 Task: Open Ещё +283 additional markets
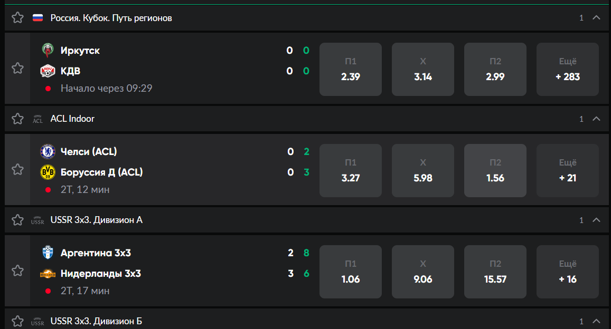coord(568,69)
